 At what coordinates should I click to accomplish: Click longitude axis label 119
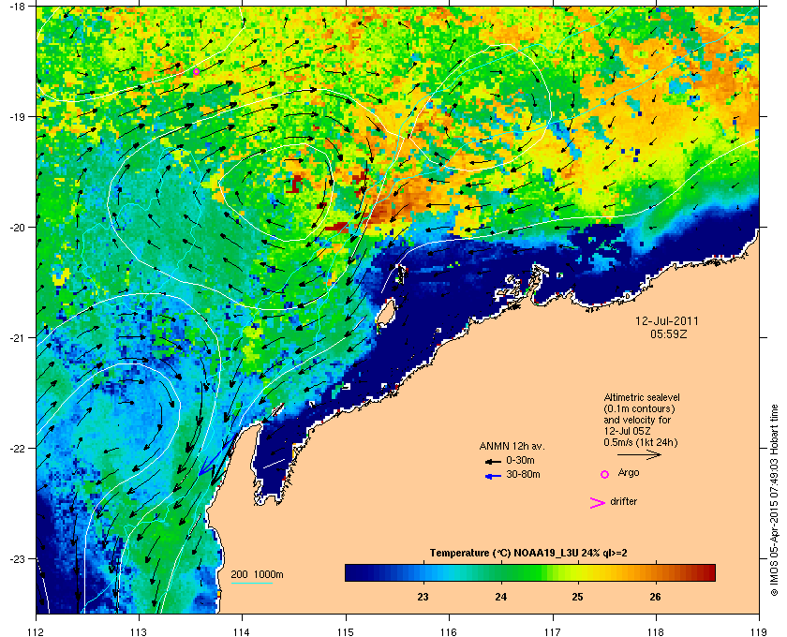pyautogui.click(x=759, y=632)
